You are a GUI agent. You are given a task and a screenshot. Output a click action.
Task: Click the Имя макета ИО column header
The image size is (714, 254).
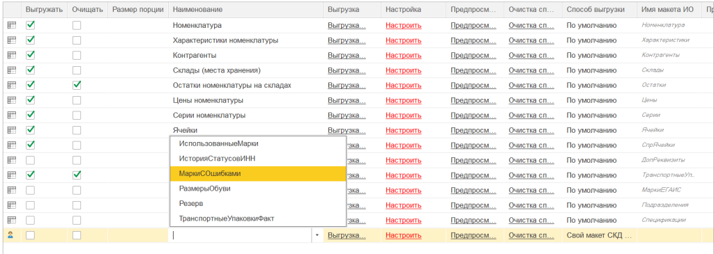[669, 9]
